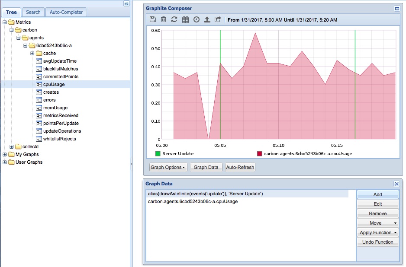Click the green event line near 05:05

coord(220,85)
